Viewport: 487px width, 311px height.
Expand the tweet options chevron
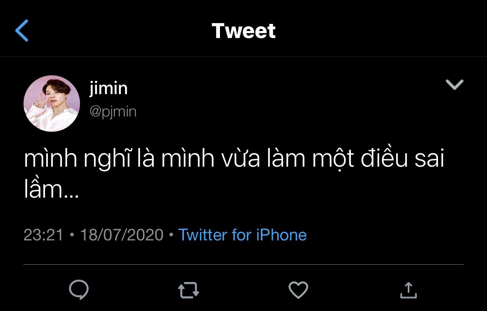(455, 84)
